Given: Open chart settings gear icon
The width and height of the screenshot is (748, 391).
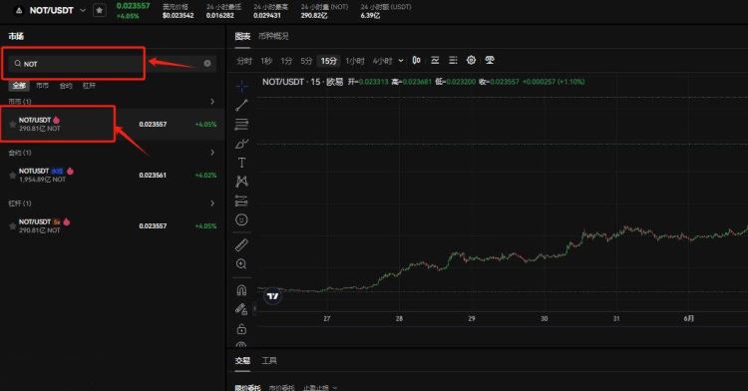Looking at the screenshot, I should tap(471, 60).
